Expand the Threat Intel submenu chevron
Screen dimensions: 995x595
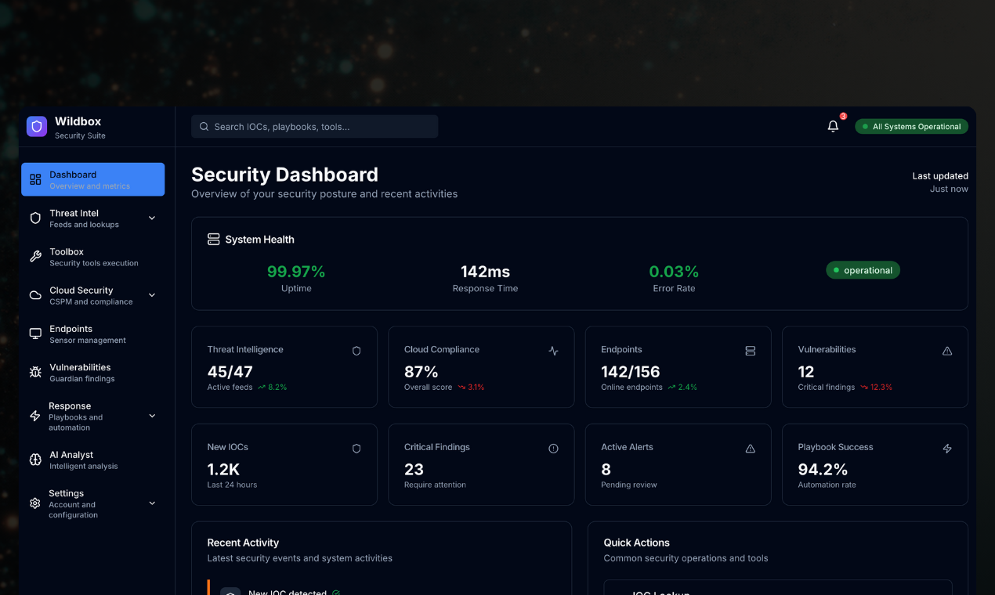click(152, 218)
